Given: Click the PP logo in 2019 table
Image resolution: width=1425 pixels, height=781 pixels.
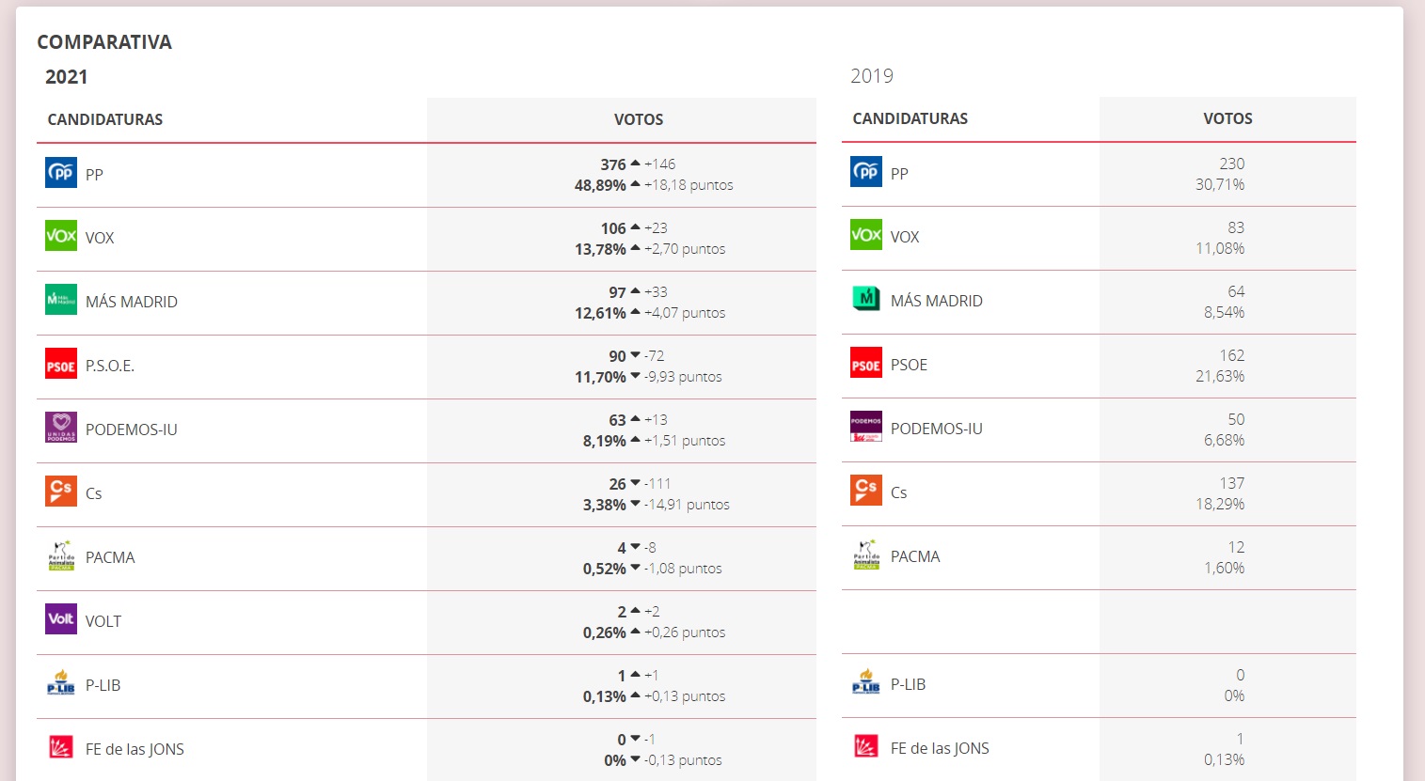Looking at the screenshot, I should pos(866,172).
